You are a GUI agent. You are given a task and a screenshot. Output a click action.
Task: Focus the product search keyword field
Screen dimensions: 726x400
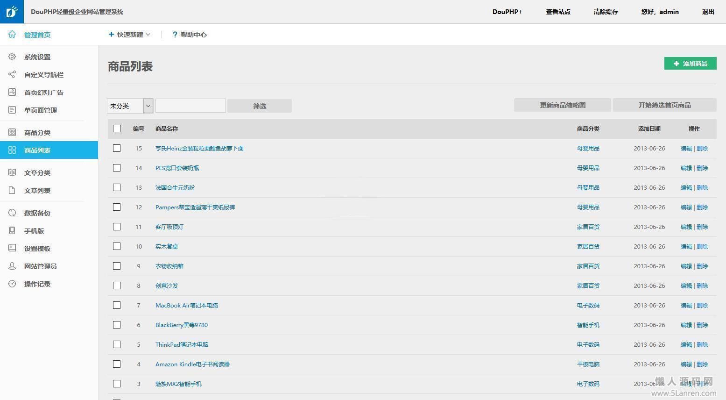(190, 106)
